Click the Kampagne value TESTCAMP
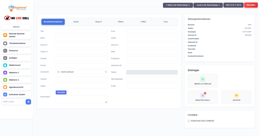 click(x=247, y=32)
